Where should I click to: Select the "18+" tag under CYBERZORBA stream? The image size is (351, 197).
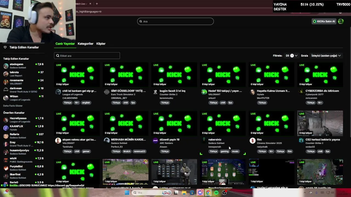pos(320,103)
